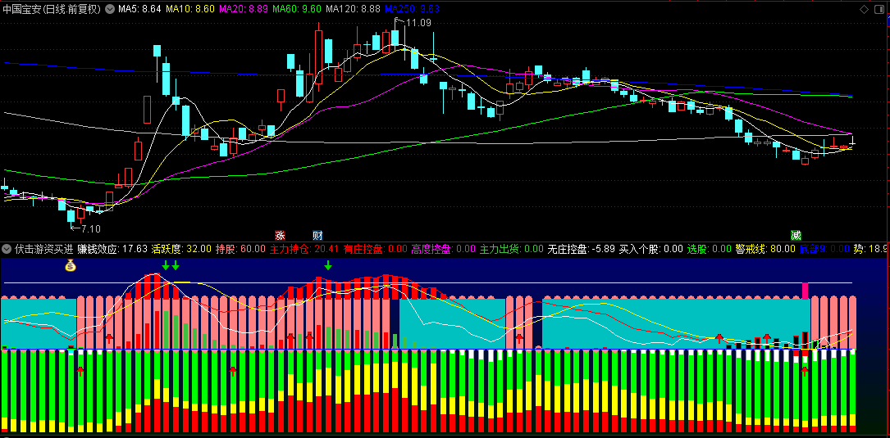The image size is (890, 438).
Task: Click the 7.10 low price label
Action: point(91,229)
